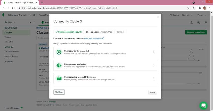Select the Connect step tab
Image resolution: width=213 pixels, height=111 pixels.
[120, 32]
